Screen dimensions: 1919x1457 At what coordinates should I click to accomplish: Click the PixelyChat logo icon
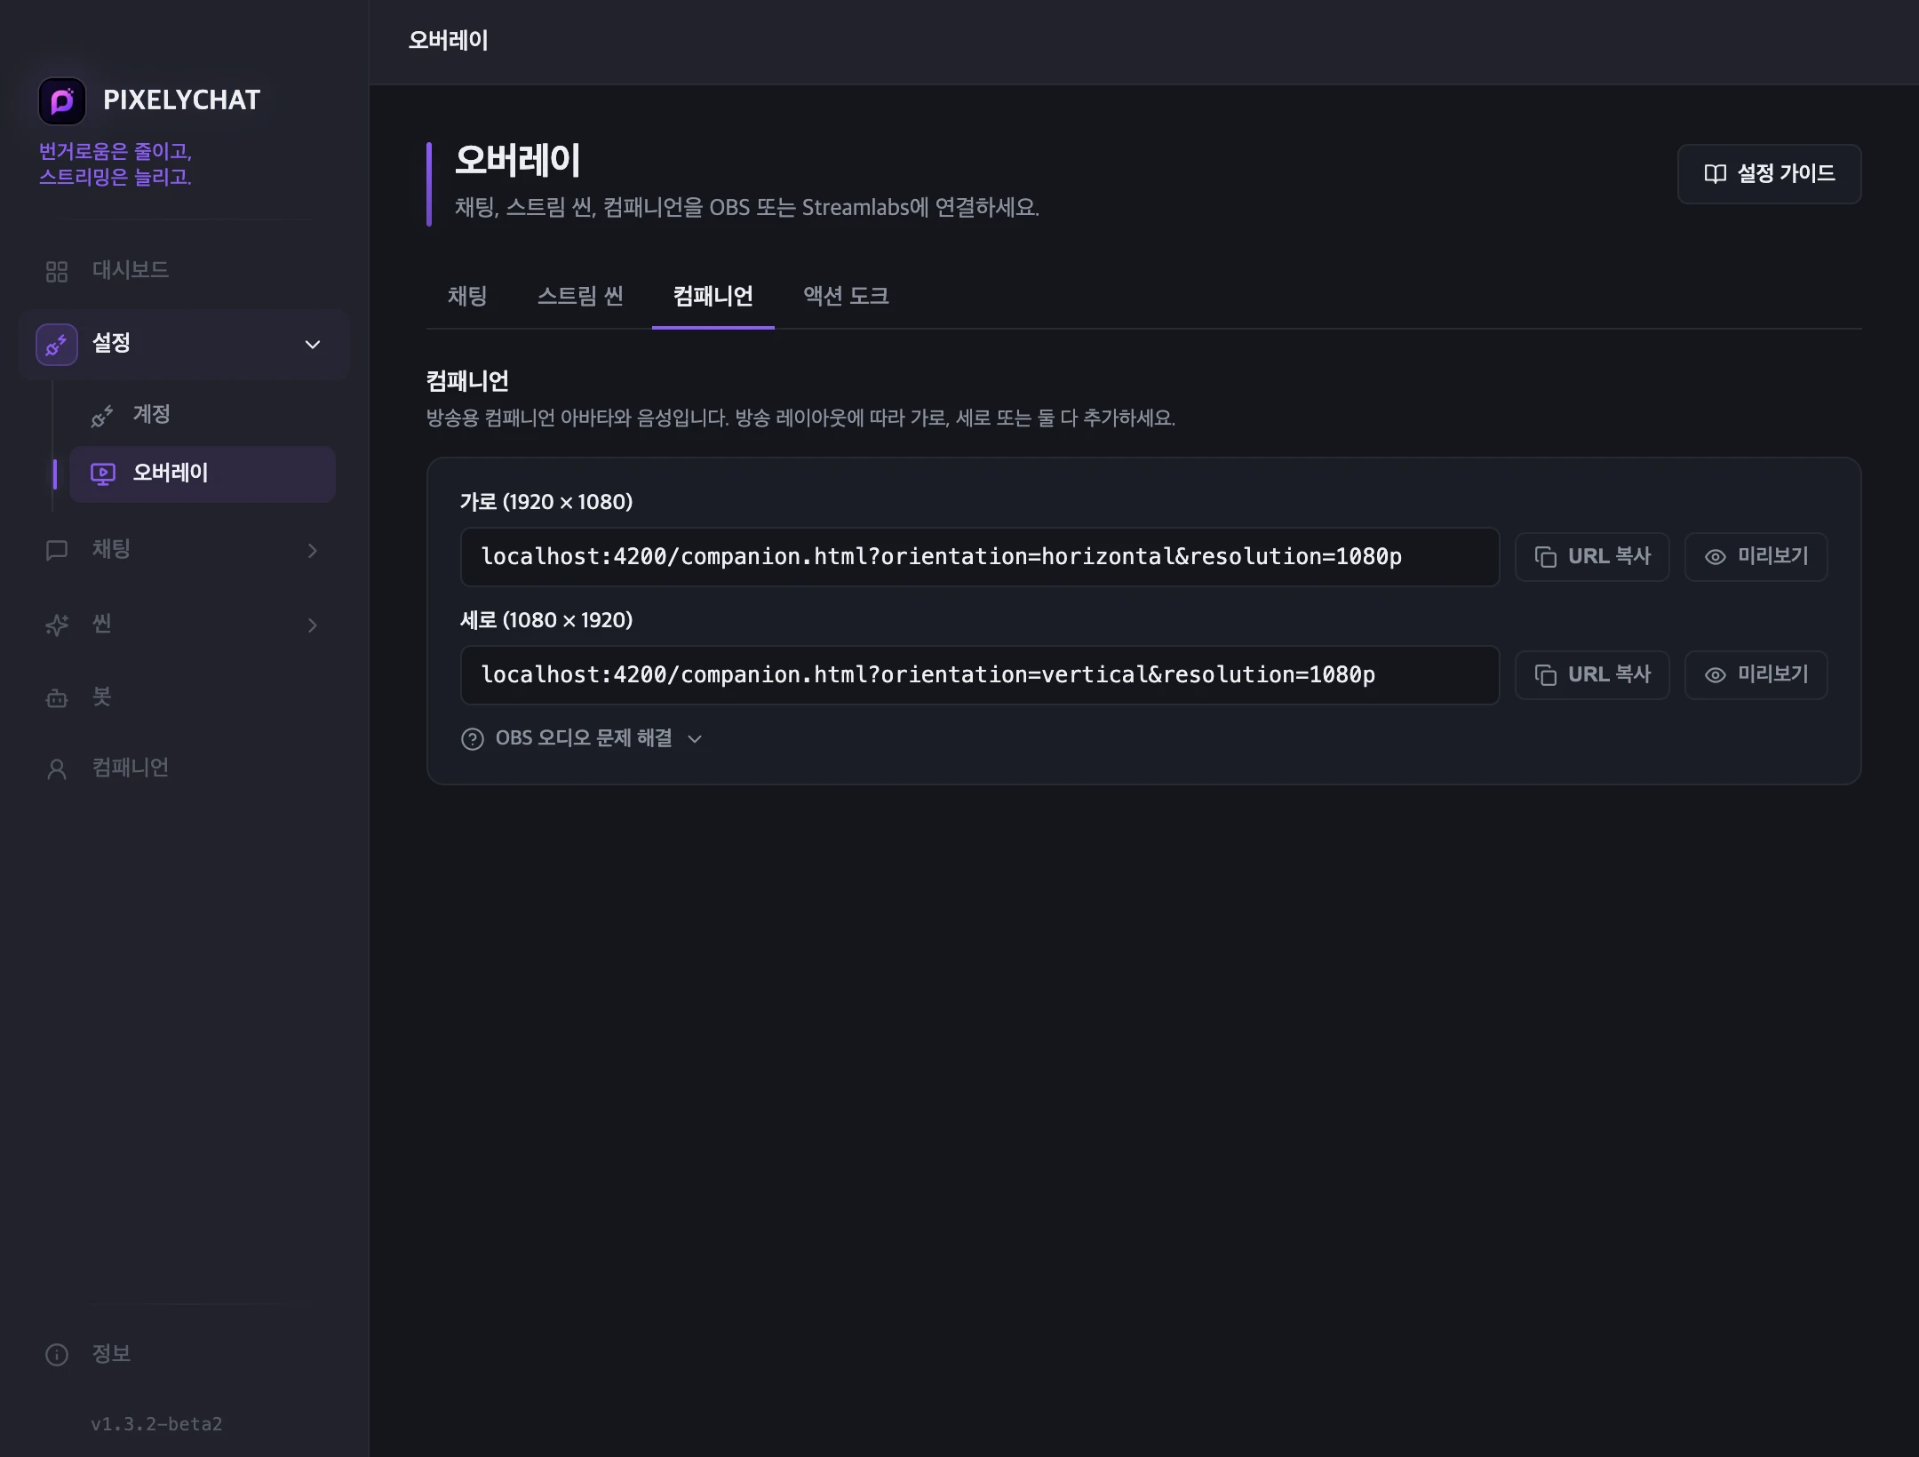click(x=62, y=100)
